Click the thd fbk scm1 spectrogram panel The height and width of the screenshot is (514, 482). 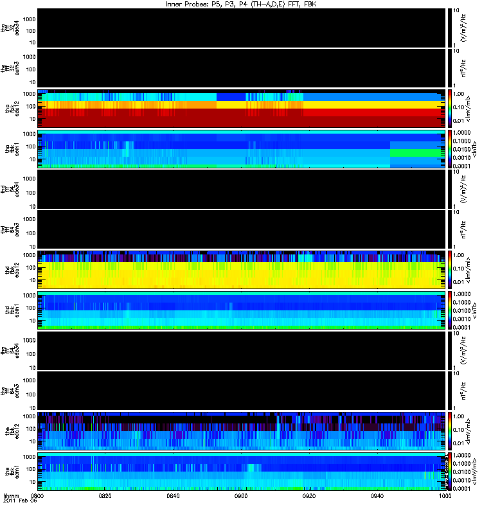pyautogui.click(x=241, y=310)
